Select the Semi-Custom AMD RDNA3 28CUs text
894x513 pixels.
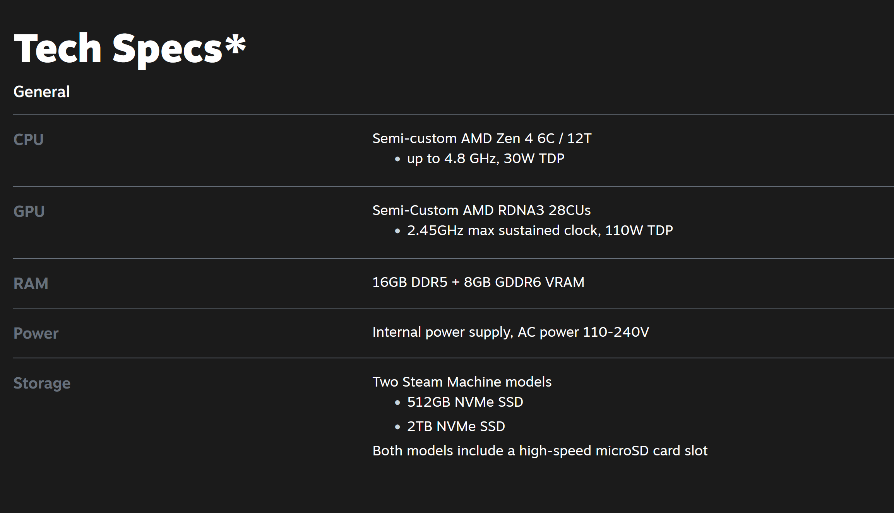(x=481, y=210)
